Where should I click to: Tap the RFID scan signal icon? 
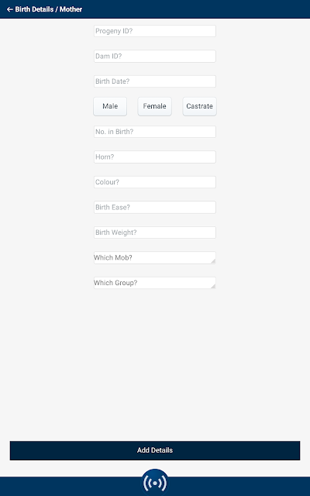point(155,483)
